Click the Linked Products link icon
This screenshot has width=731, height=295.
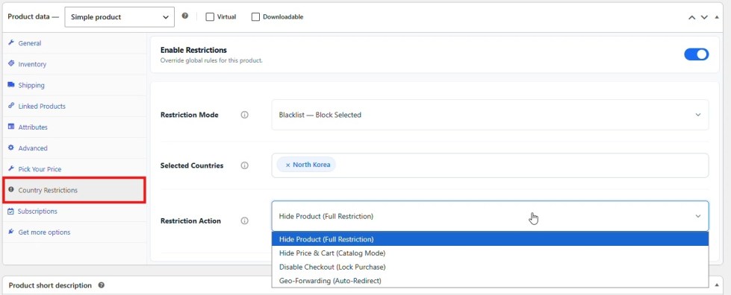point(11,106)
